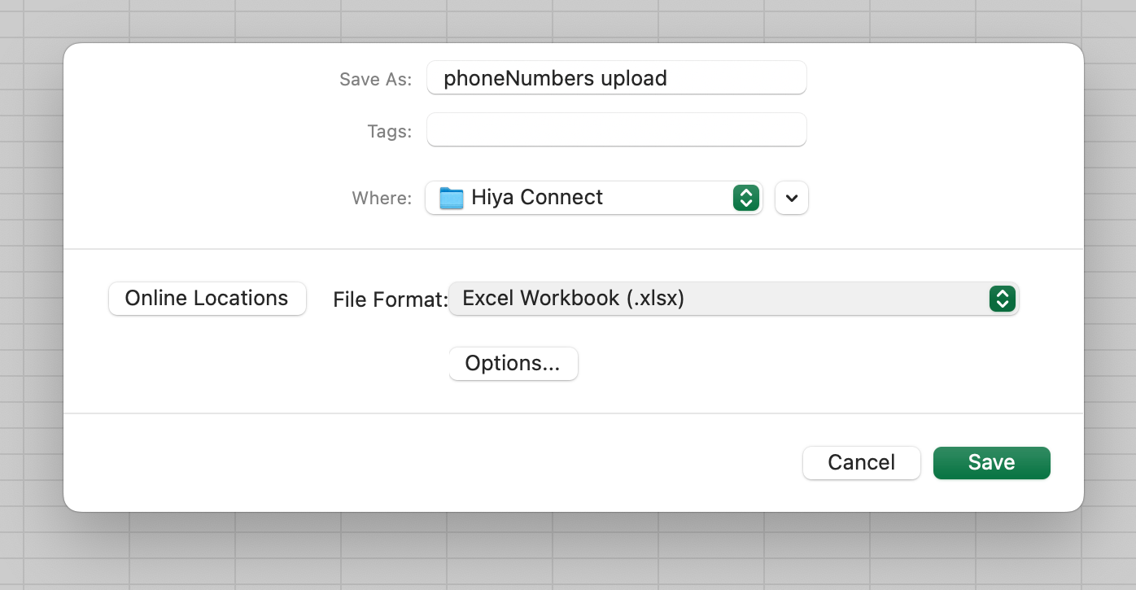Click 'Hiya Connect' folder name text

(537, 198)
